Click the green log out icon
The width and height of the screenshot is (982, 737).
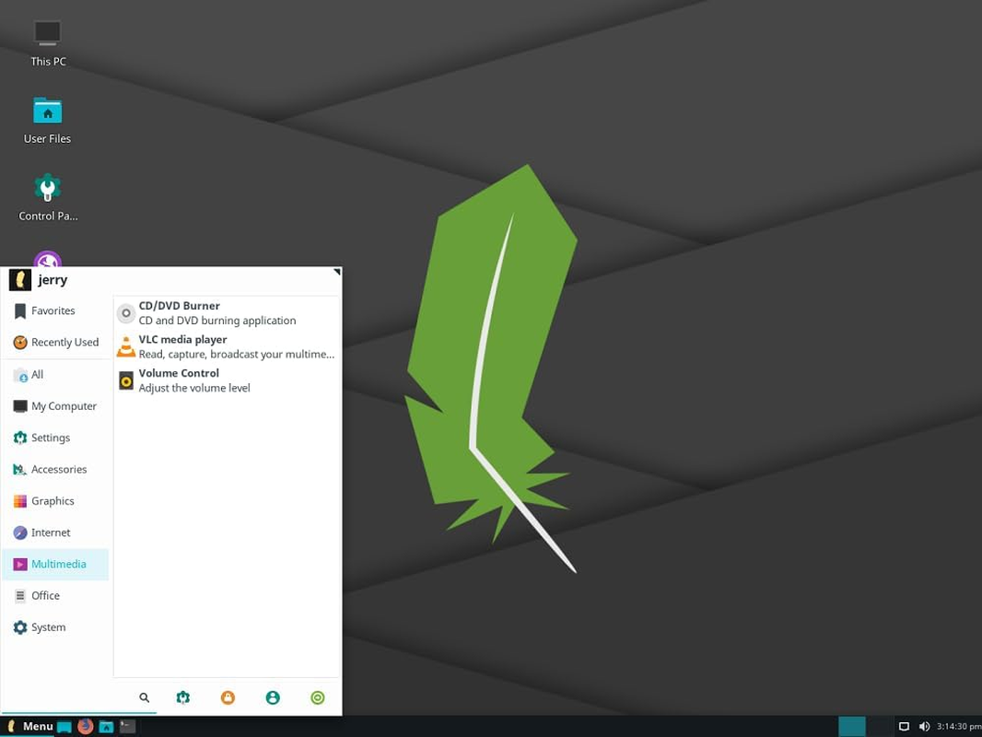pos(317,697)
